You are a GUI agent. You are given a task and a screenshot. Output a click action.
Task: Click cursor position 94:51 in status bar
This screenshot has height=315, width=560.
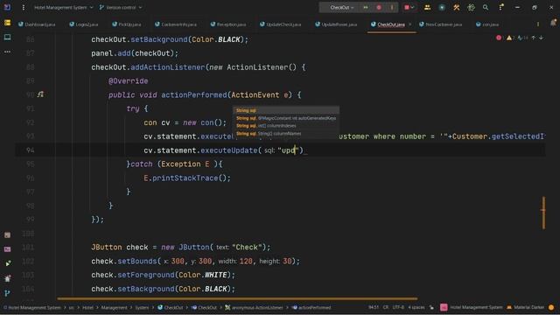click(x=374, y=307)
